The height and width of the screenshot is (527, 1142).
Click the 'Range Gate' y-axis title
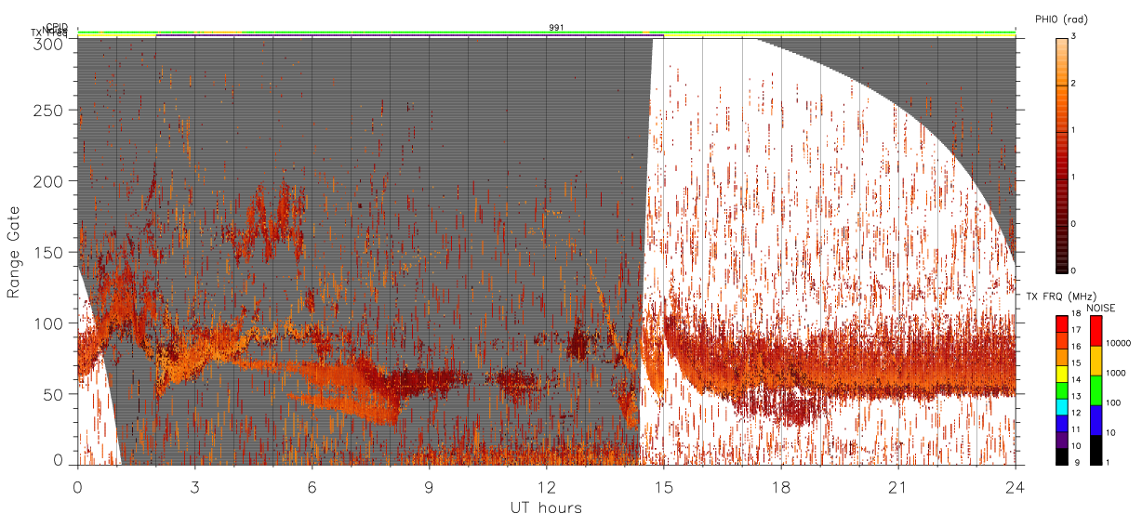(14, 252)
